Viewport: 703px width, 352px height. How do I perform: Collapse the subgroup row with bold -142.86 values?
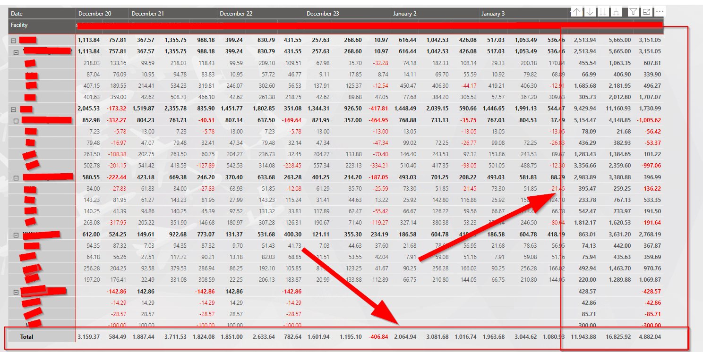pyautogui.click(x=16, y=292)
